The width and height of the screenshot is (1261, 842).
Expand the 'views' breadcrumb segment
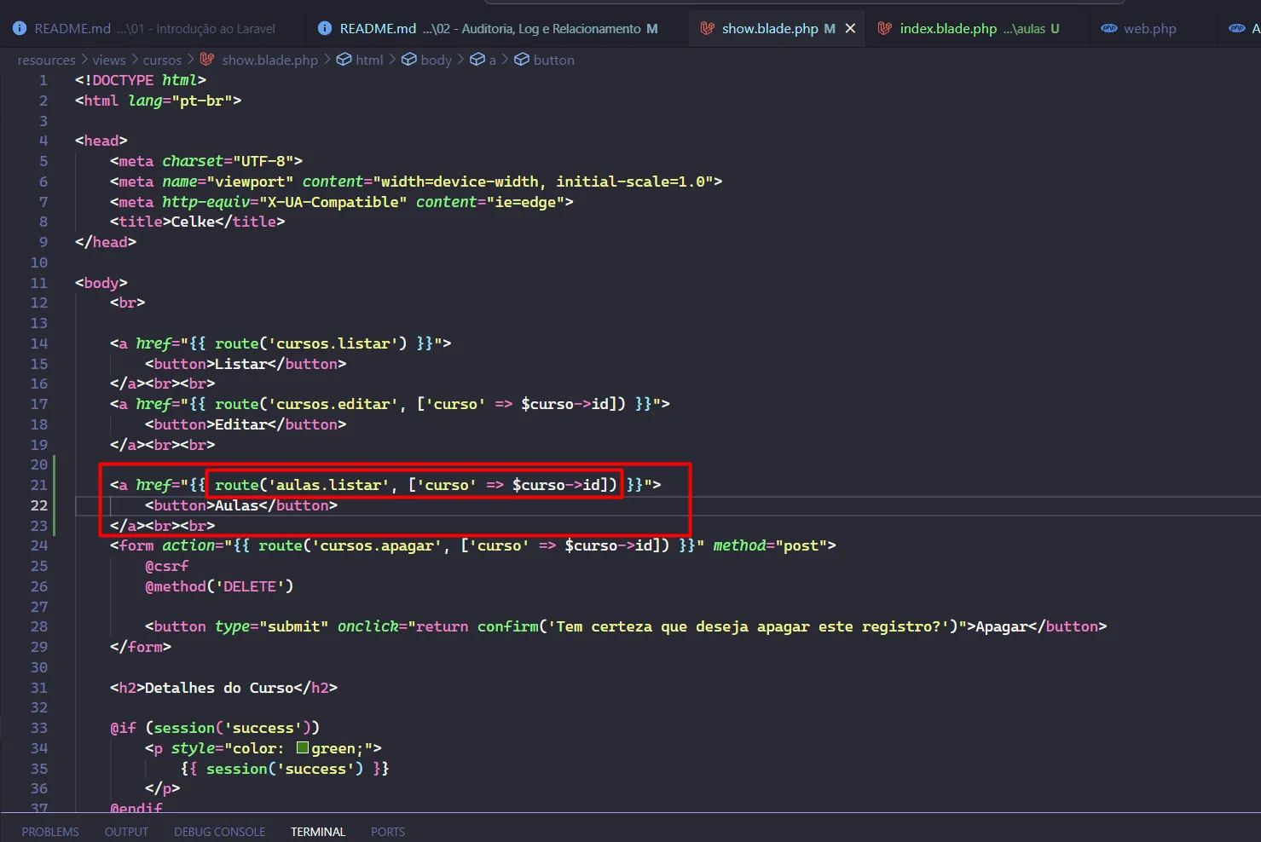109,60
